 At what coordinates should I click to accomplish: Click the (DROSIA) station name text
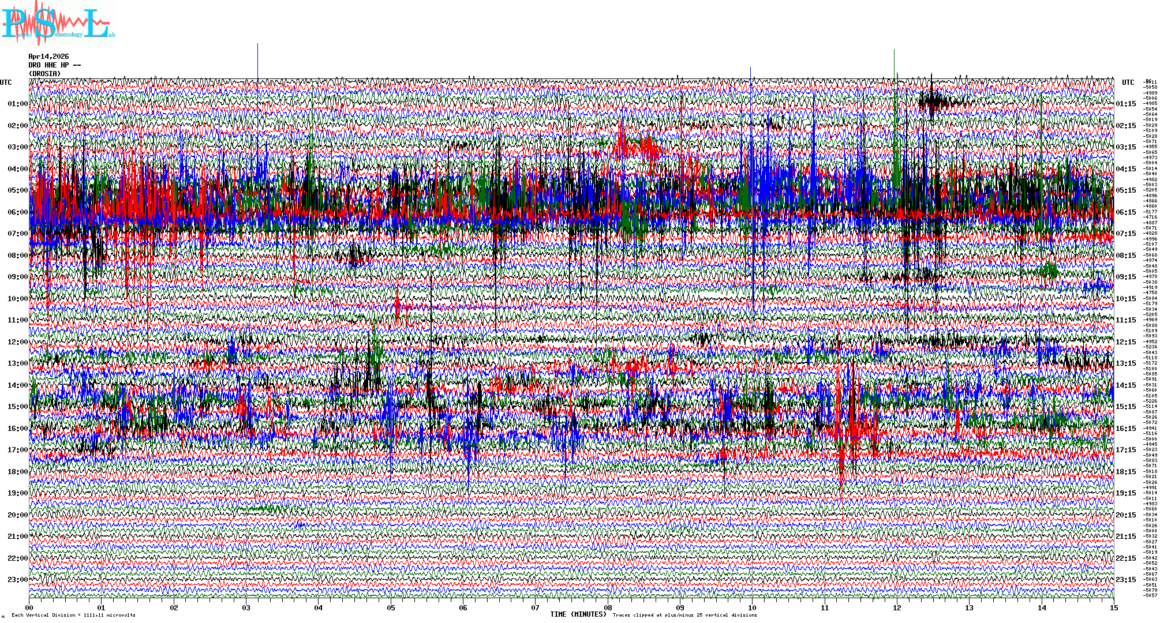tap(44, 74)
